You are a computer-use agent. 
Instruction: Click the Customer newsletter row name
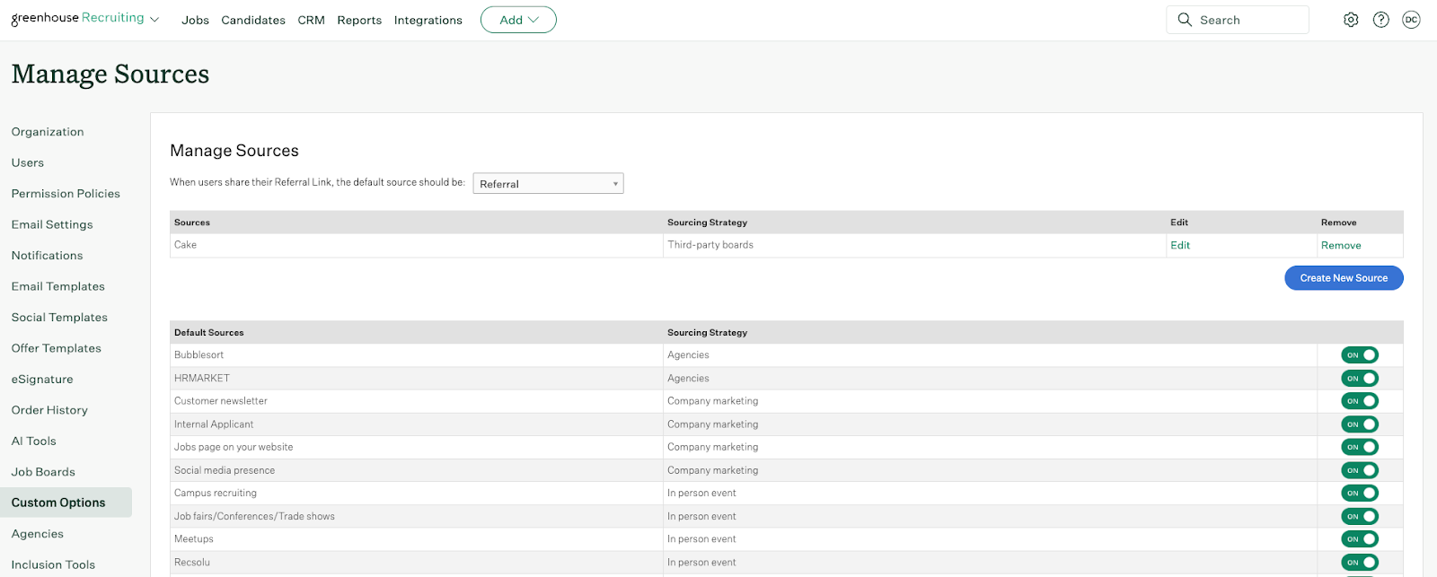point(221,401)
